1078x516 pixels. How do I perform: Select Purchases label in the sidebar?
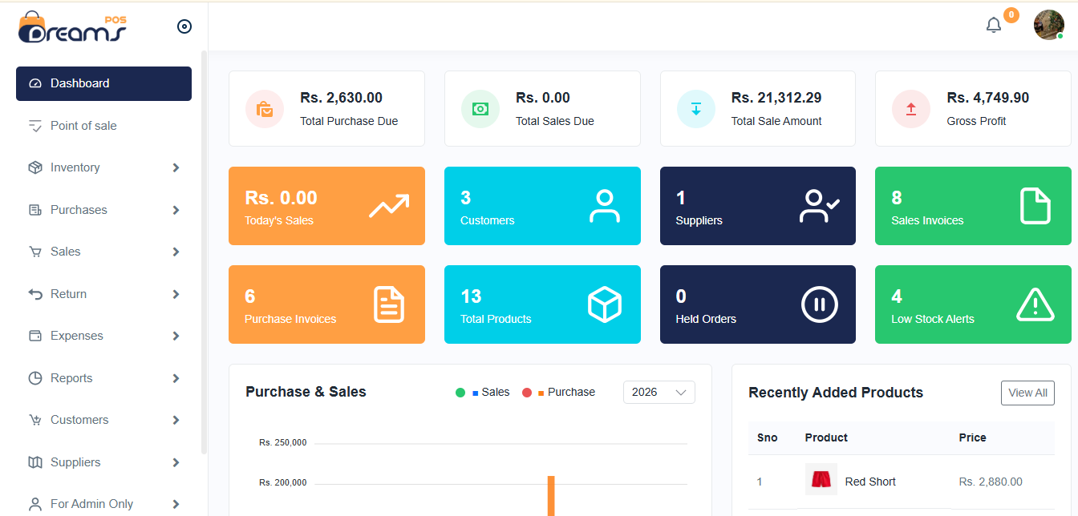[x=79, y=210]
